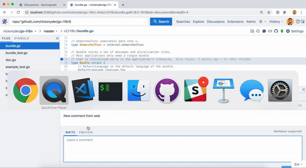Close the files sidebar panel
Image resolution: width=306 pixels, height=168 pixels.
tap(57, 38)
